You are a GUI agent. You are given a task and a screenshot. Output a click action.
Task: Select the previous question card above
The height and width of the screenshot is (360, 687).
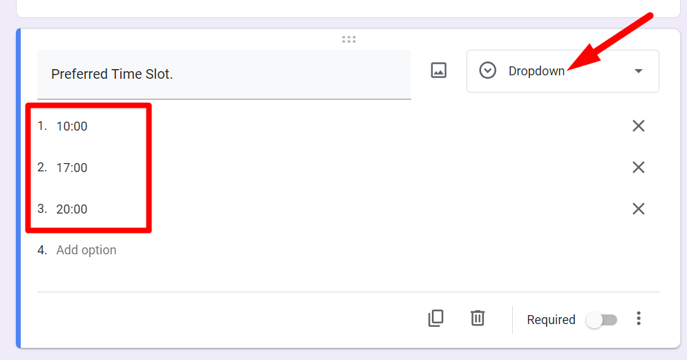tap(346, 8)
